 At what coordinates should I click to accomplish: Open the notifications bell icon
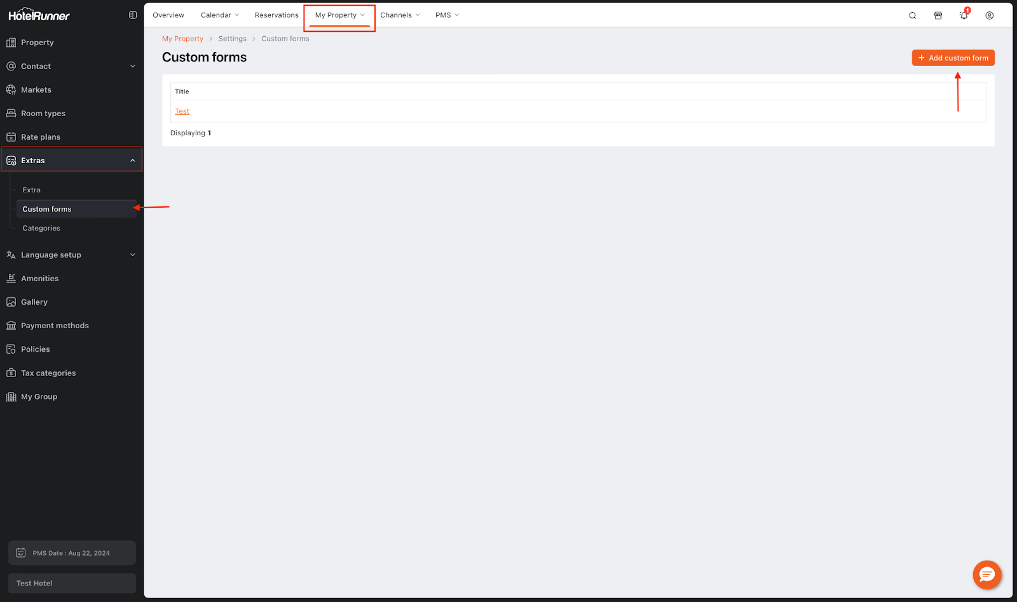point(964,16)
